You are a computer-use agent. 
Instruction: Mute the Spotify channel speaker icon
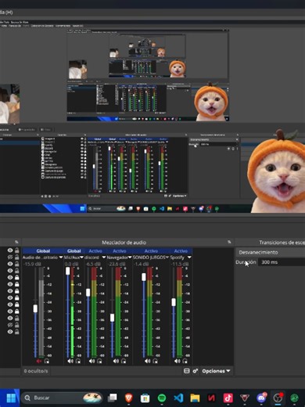coord(177,361)
